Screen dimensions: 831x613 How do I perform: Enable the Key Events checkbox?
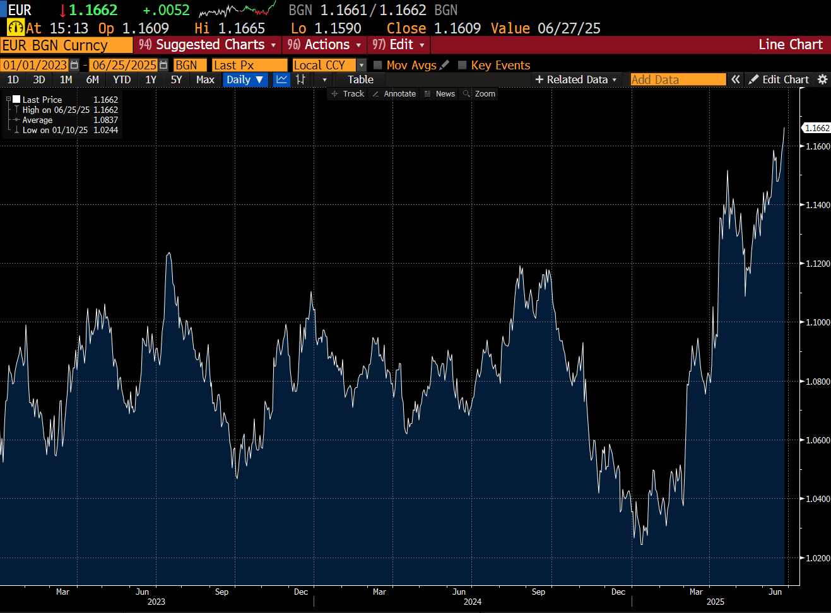click(x=463, y=65)
